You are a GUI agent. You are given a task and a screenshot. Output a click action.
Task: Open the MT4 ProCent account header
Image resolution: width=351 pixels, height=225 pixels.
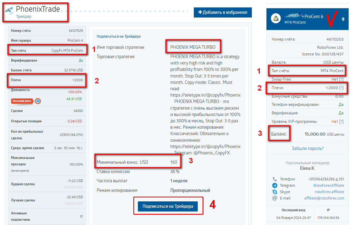pyautogui.click(x=308, y=19)
